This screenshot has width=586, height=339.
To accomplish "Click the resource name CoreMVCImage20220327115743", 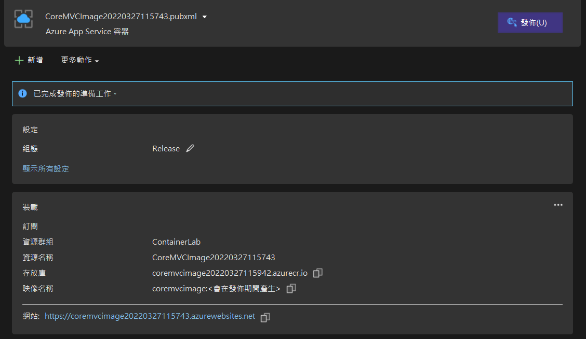I will click(x=214, y=258).
